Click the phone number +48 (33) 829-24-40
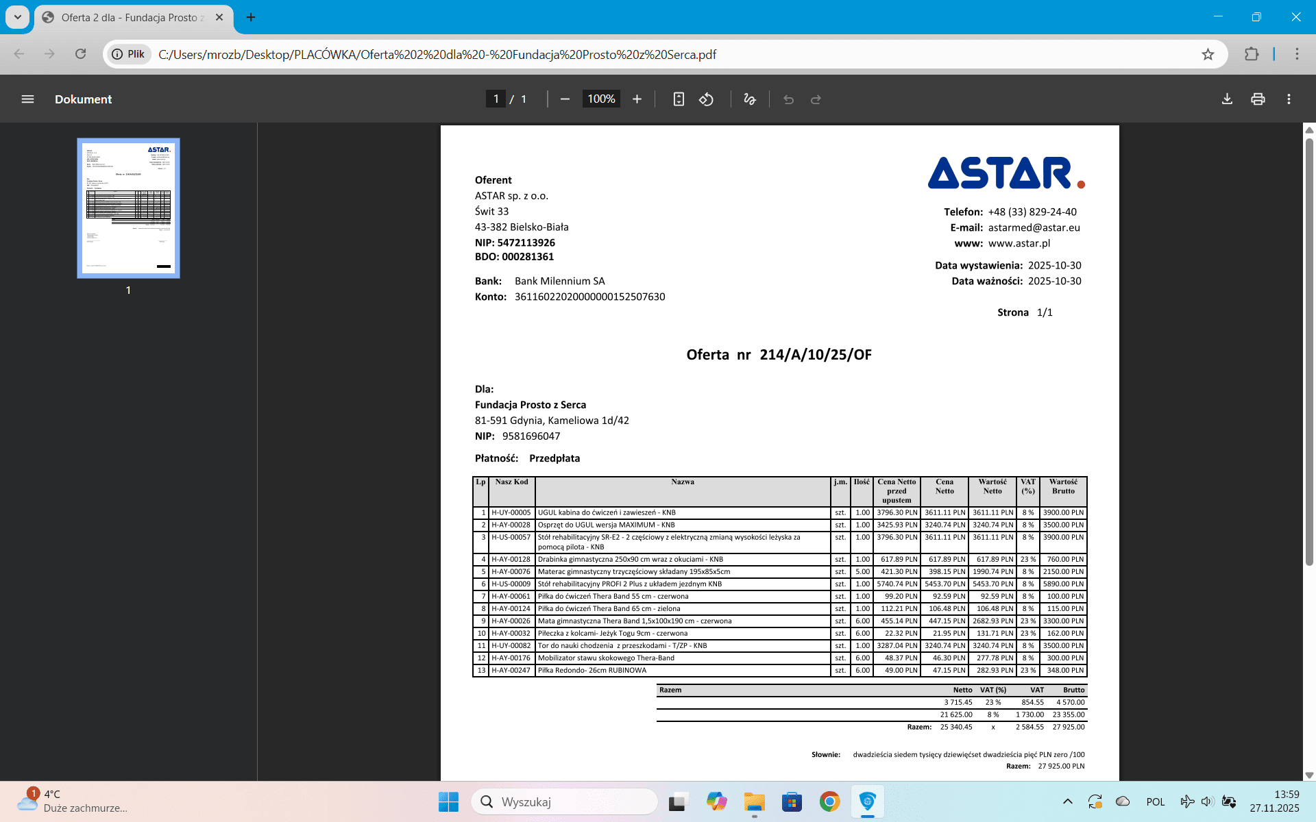Image resolution: width=1316 pixels, height=822 pixels. coord(1032,212)
